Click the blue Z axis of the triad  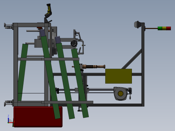(8, 120)
